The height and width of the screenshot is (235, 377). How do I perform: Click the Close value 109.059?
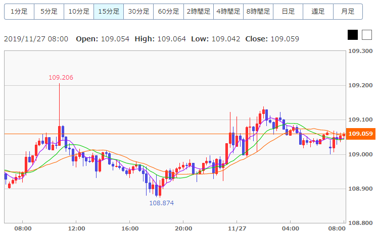coord(285,39)
